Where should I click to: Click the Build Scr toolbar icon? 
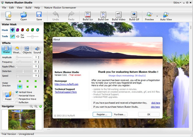pos(88,16)
